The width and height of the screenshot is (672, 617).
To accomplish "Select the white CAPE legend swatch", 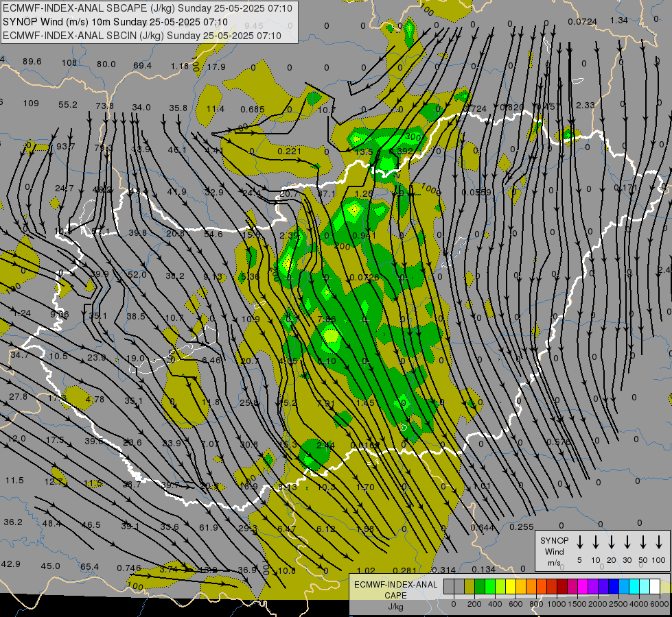I will point(655,587).
